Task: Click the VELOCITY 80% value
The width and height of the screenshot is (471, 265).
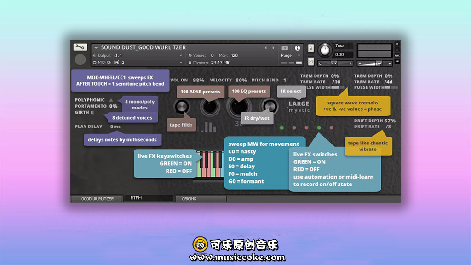Action: [241, 80]
